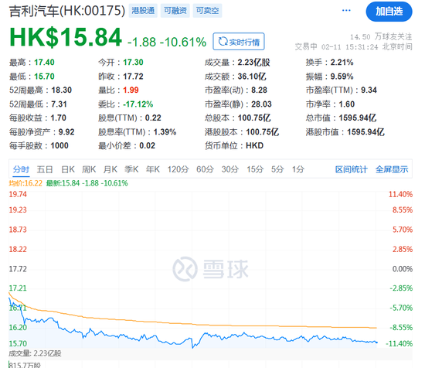Viewport: 425px width, 368px height.
Task: Click the 市盈率(TTM) value 9.34
Action: point(369,90)
